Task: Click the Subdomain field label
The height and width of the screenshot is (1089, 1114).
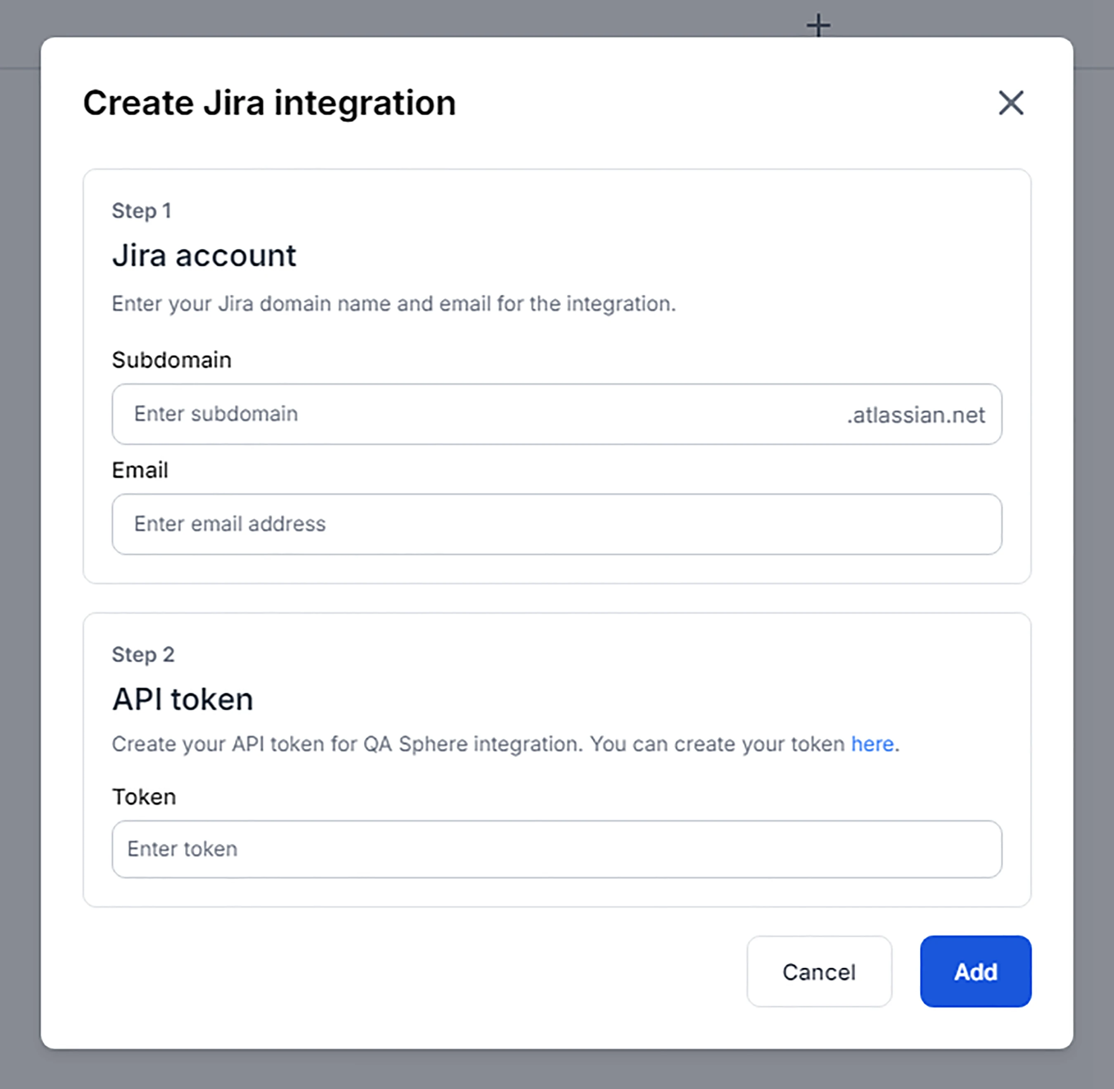Action: (171, 359)
